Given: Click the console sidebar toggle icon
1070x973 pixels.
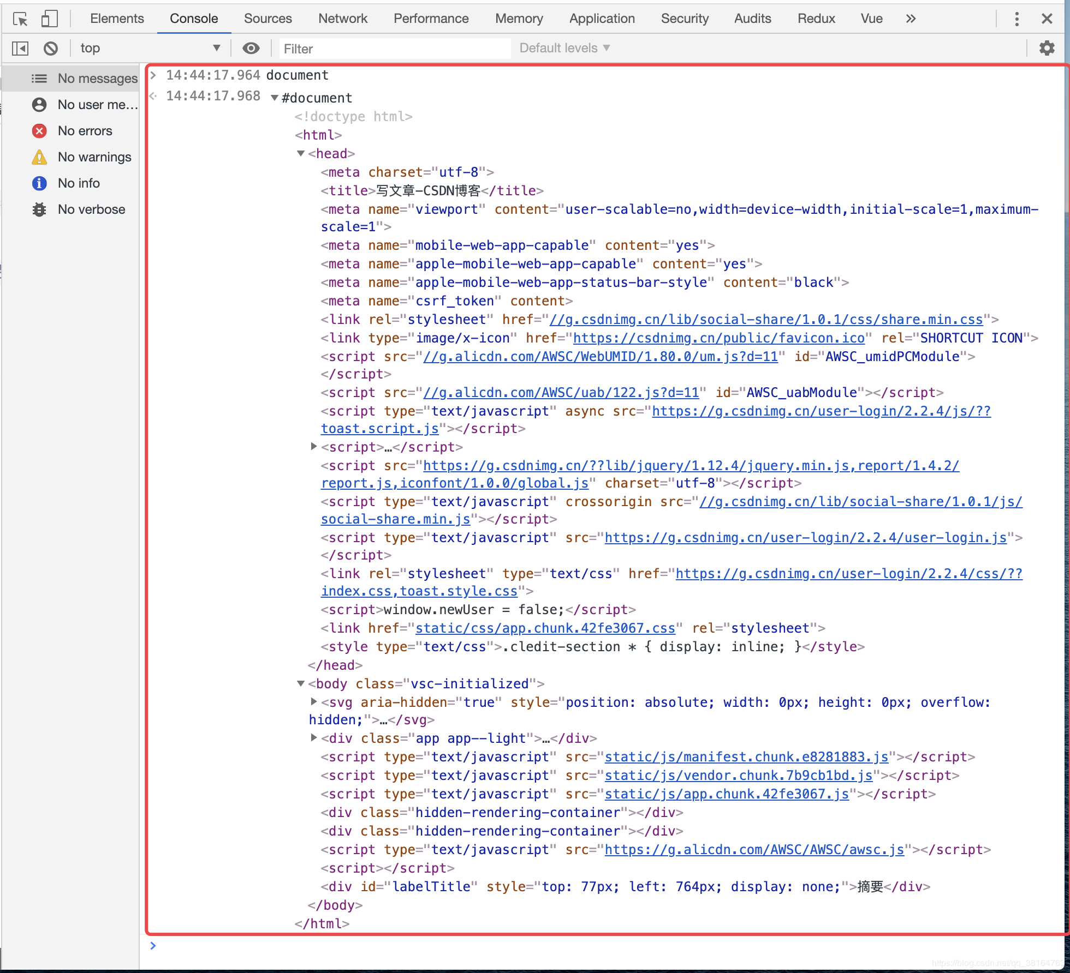Looking at the screenshot, I should 20,49.
